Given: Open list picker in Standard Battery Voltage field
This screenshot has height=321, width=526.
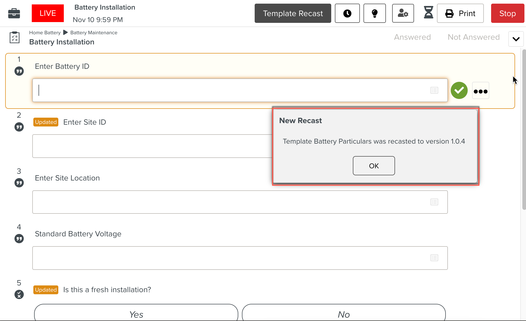Looking at the screenshot, I should pyautogui.click(x=434, y=258).
